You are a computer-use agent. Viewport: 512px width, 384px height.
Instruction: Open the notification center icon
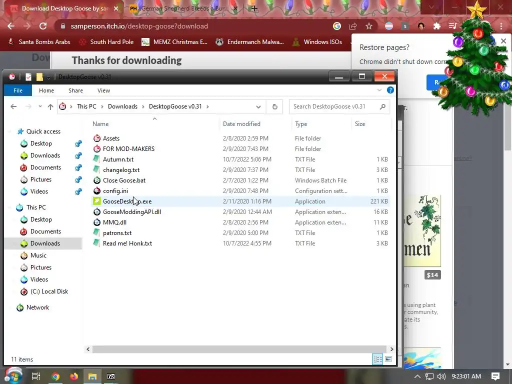click(495, 376)
